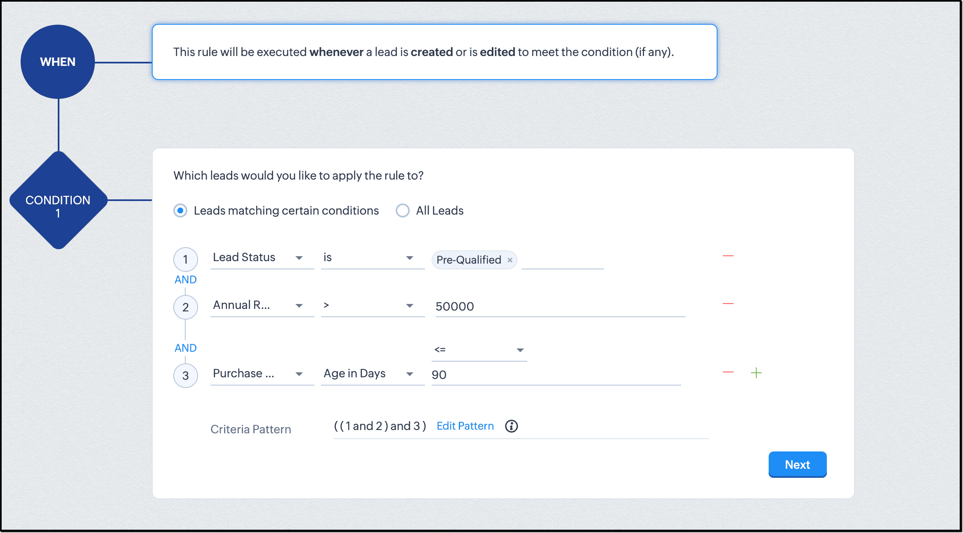This screenshot has width=963, height=533.
Task: Open Criteria Pattern info icon
Action: click(511, 426)
